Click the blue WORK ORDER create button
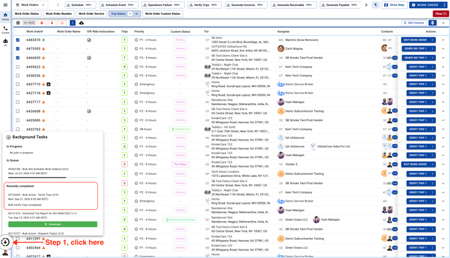The width and height of the screenshot is (450, 258). 425,5
